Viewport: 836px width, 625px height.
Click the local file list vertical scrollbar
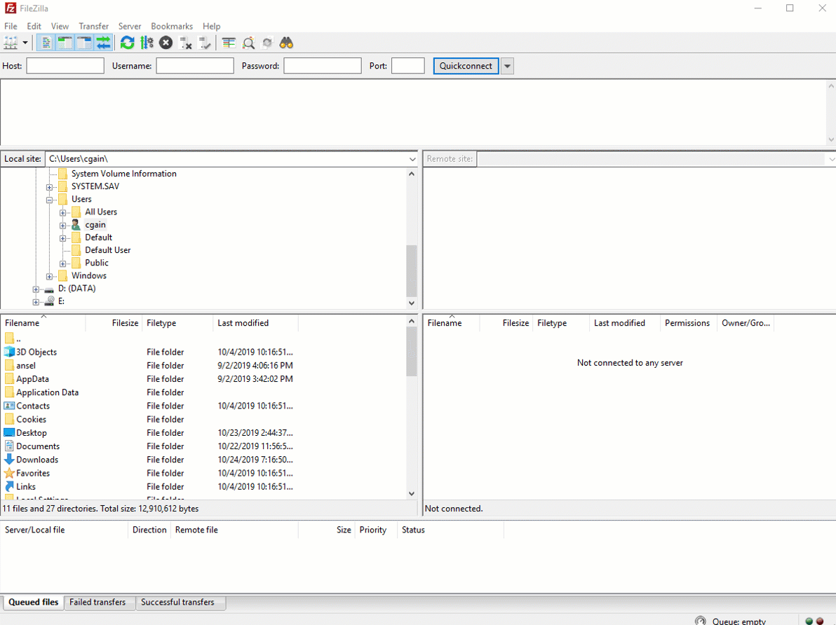click(412, 408)
